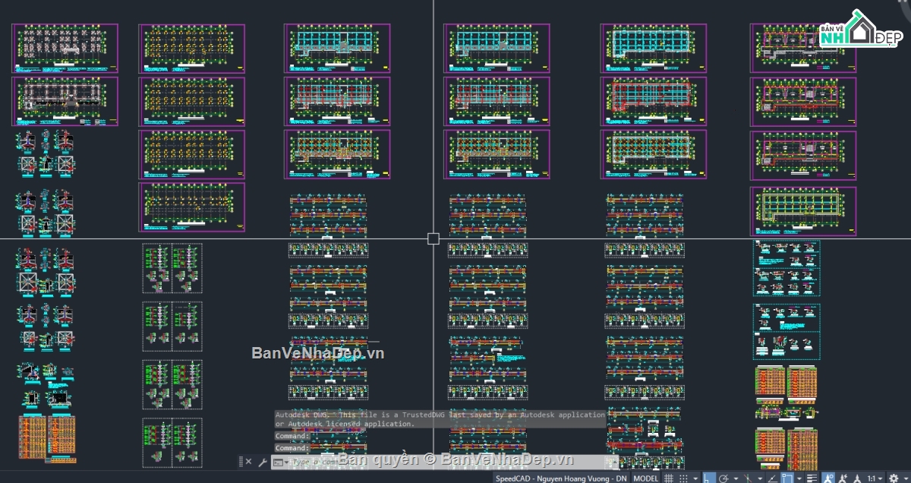Viewport: 911px width, 483px height.
Task: Toggle snap mode dots icon
Action: click(x=683, y=478)
